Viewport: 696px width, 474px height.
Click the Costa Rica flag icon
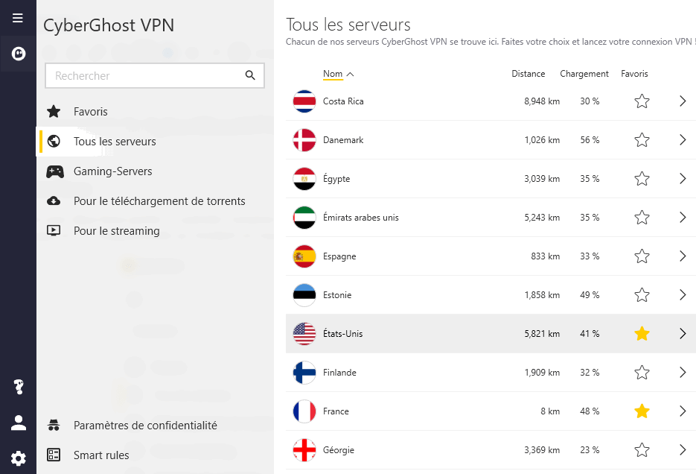click(x=304, y=101)
